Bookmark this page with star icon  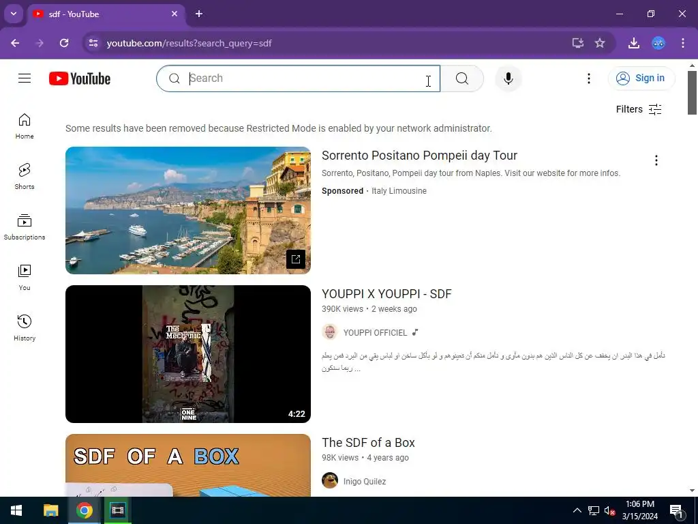point(600,43)
